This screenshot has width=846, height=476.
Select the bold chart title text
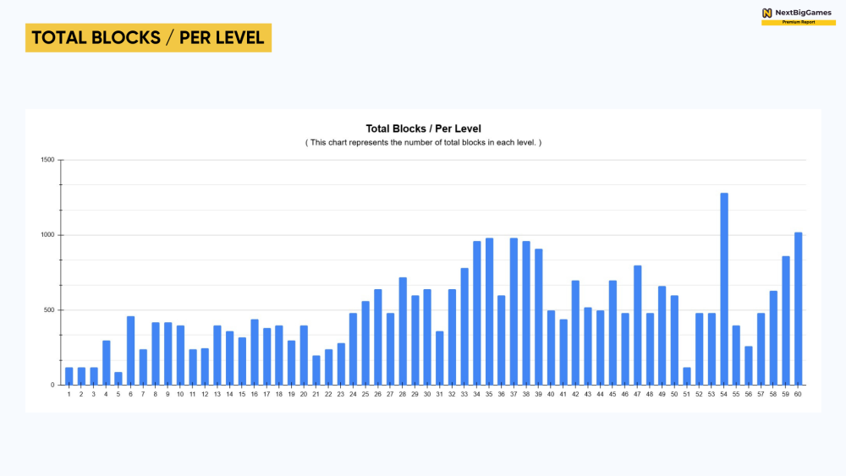(x=423, y=129)
